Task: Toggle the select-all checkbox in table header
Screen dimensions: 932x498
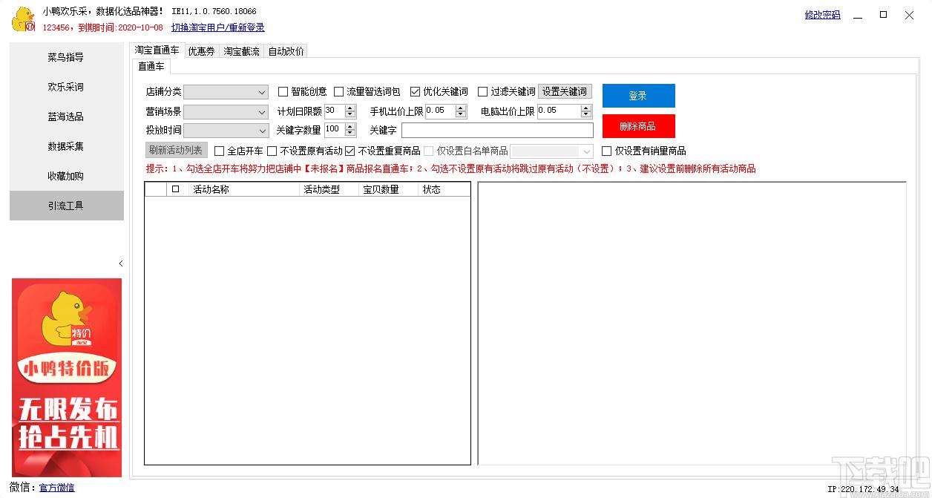Action: point(176,189)
